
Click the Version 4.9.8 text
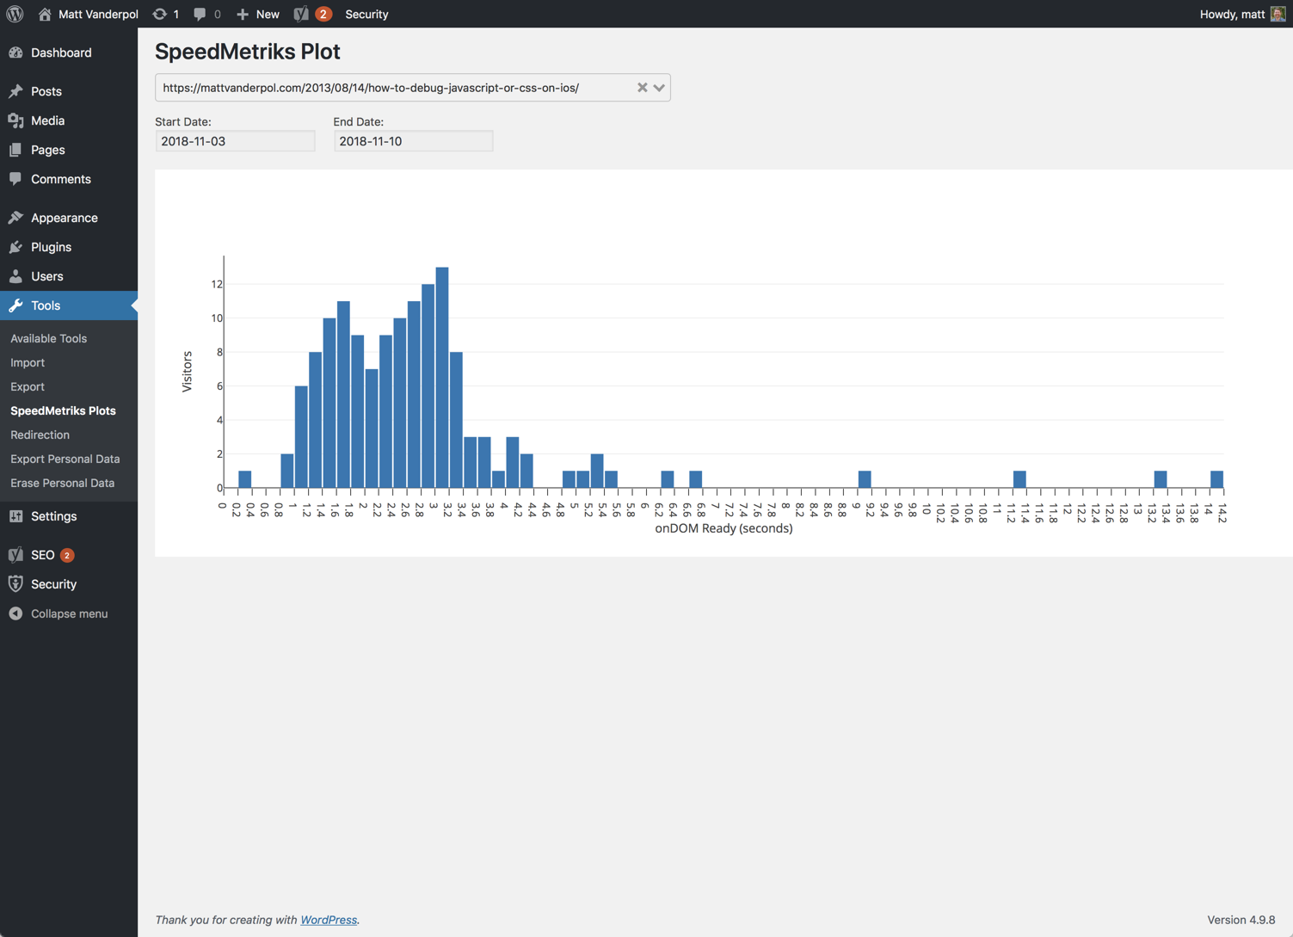[x=1241, y=920]
